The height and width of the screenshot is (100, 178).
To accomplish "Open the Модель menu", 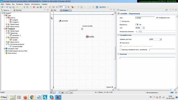I will tap(27, 4).
